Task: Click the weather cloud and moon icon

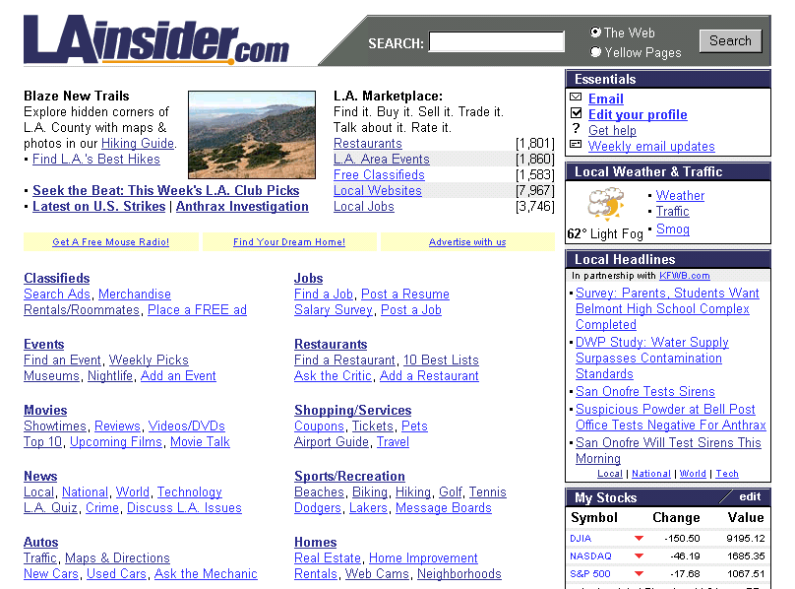Action: [x=606, y=204]
